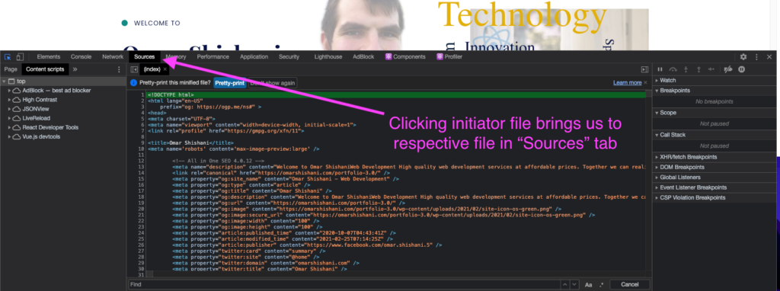Expand the High Contrast node
780x291 pixels.
tap(9, 100)
